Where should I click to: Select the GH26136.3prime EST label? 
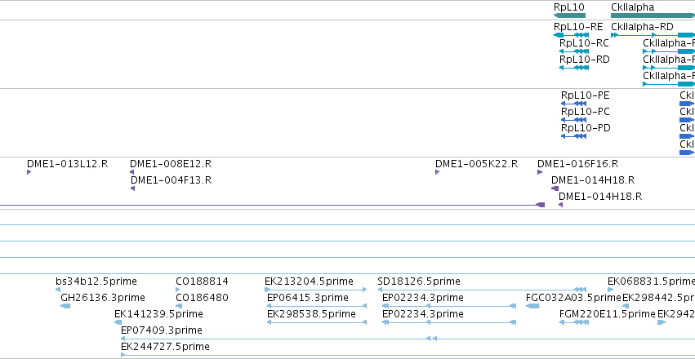click(x=103, y=298)
